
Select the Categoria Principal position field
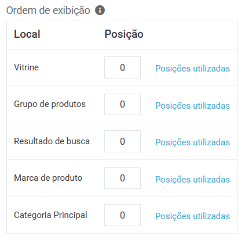tap(122, 215)
